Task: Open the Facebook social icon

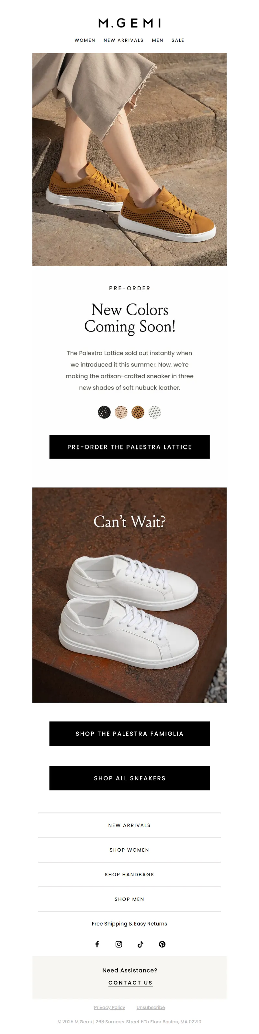Action: pos(97,944)
